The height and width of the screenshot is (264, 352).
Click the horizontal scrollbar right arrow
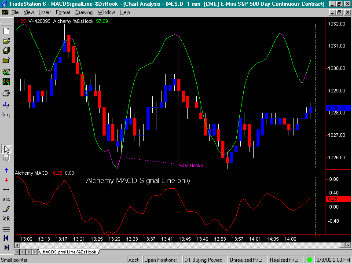(x=348, y=245)
